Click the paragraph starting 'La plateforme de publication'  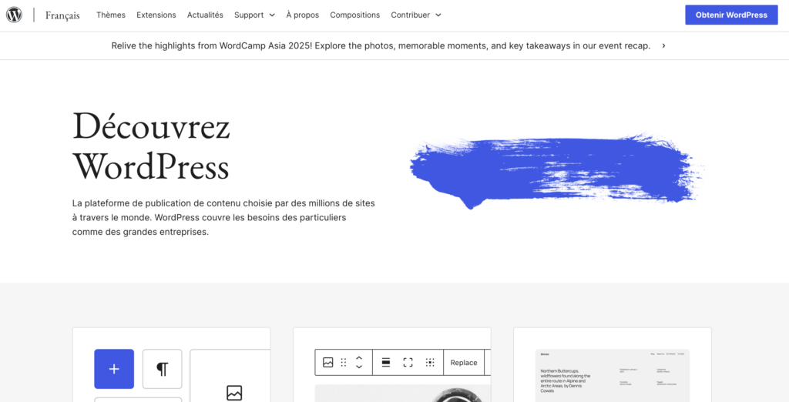point(223,218)
